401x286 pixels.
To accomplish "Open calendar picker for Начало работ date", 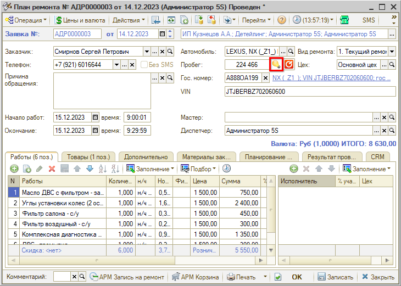I will tap(95, 117).
